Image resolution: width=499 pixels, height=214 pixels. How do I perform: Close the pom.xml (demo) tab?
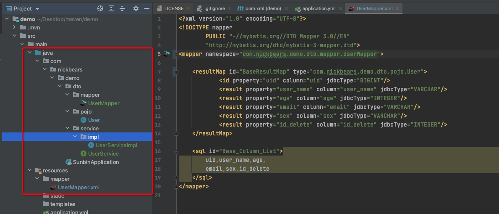286,8
